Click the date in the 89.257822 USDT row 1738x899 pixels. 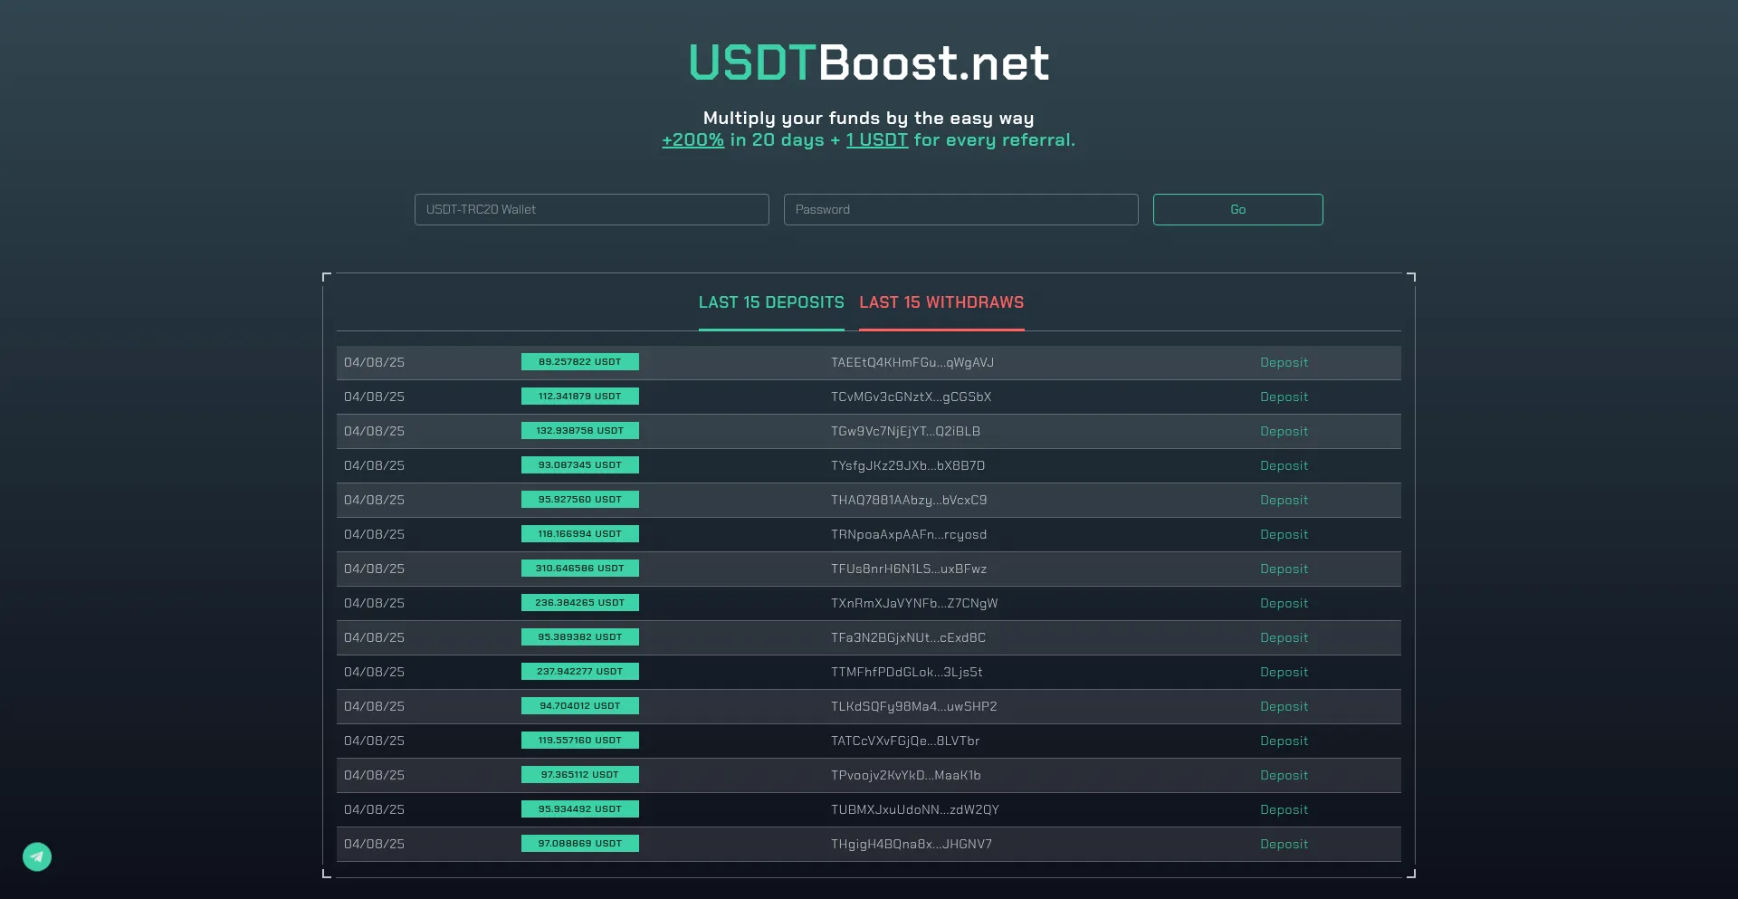(374, 362)
